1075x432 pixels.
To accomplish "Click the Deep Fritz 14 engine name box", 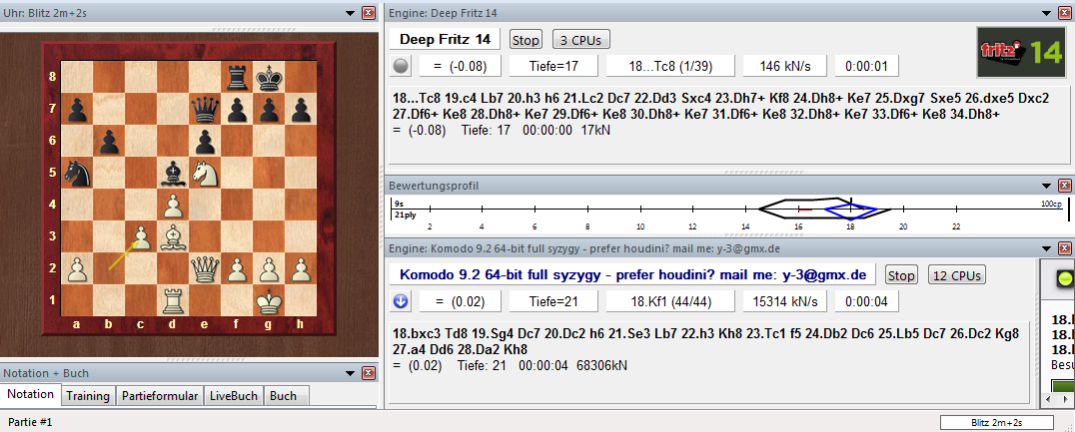I will tap(445, 39).
